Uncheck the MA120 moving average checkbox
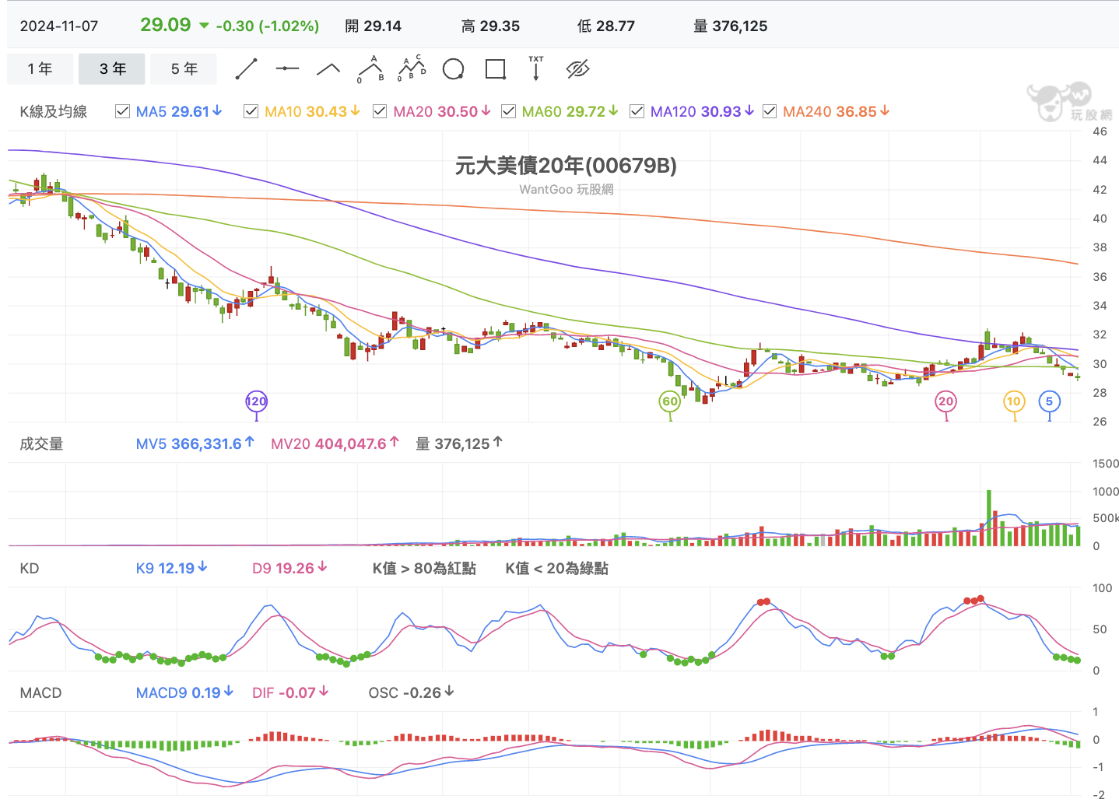Image resolution: width=1119 pixels, height=806 pixels. (637, 111)
